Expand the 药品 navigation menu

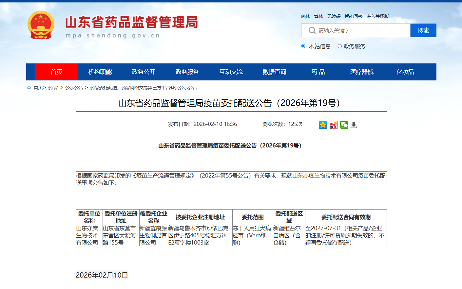click(318, 72)
